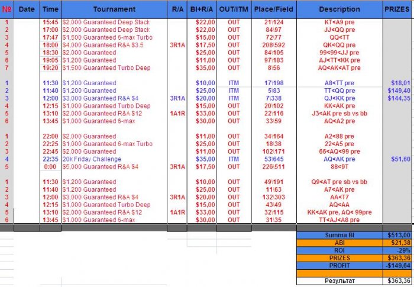Select the AJ<TT<KK pre cell
Viewport: 414px width, 287px height.
[339, 60]
